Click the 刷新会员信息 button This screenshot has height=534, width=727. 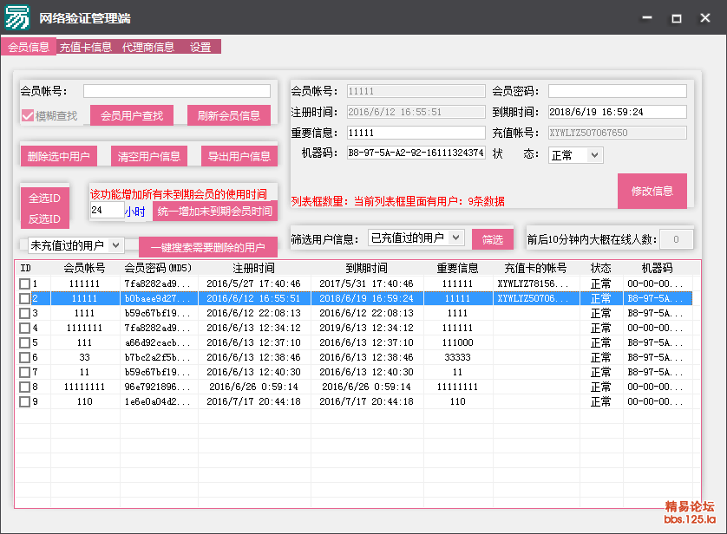click(x=228, y=115)
